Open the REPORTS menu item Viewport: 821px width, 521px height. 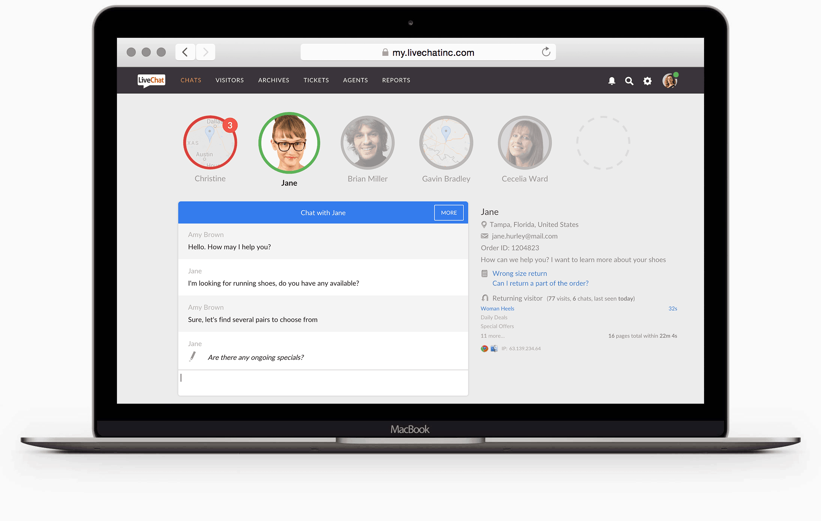(396, 79)
